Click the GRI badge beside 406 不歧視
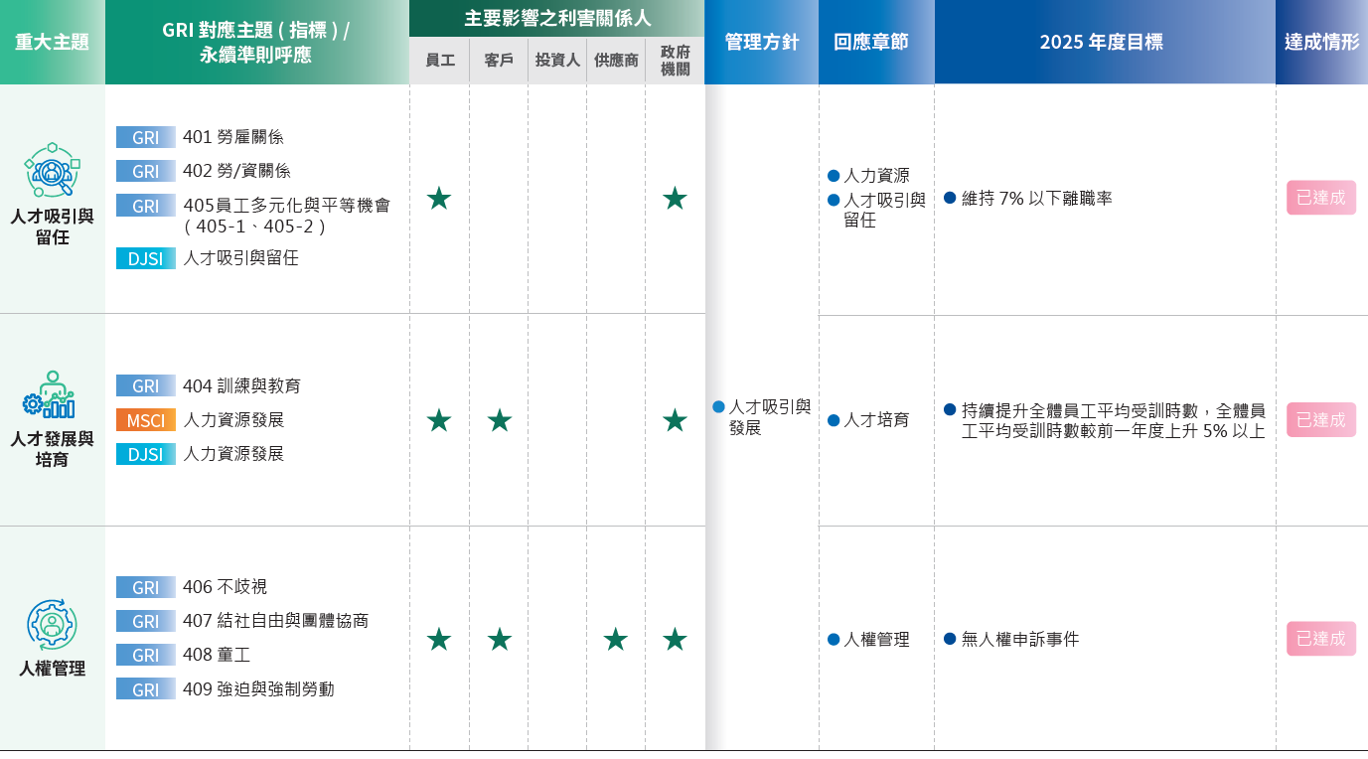The image size is (1368, 759). click(x=146, y=587)
